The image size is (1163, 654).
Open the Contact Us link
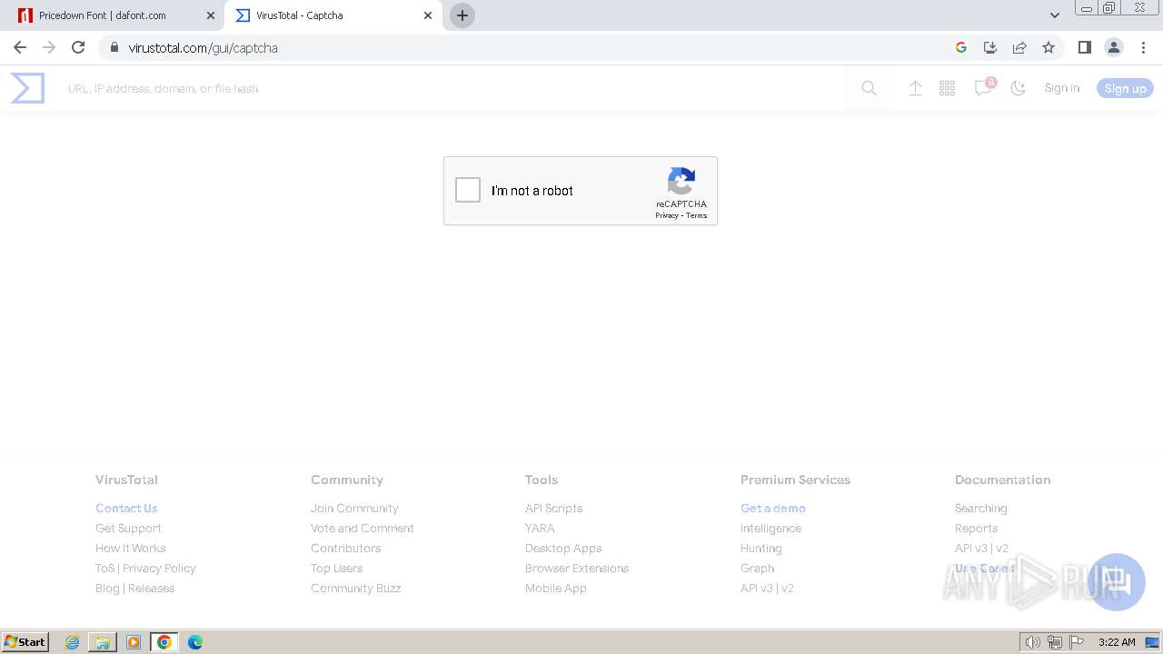point(126,508)
